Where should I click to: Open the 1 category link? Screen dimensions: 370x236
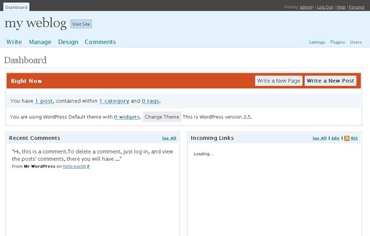click(x=114, y=101)
